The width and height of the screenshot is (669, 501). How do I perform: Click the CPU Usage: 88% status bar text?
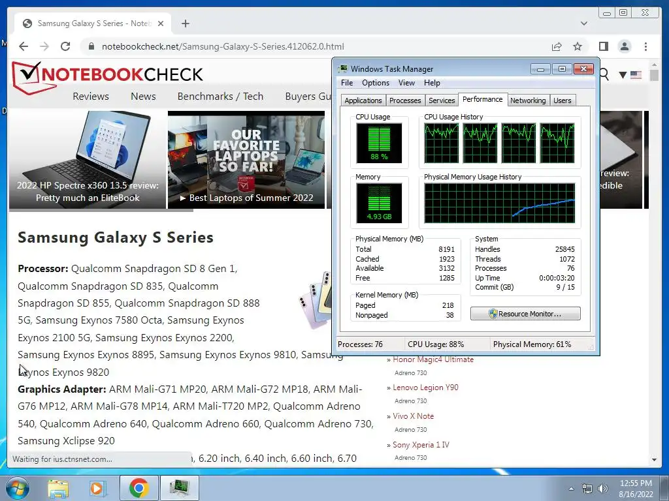(x=436, y=344)
